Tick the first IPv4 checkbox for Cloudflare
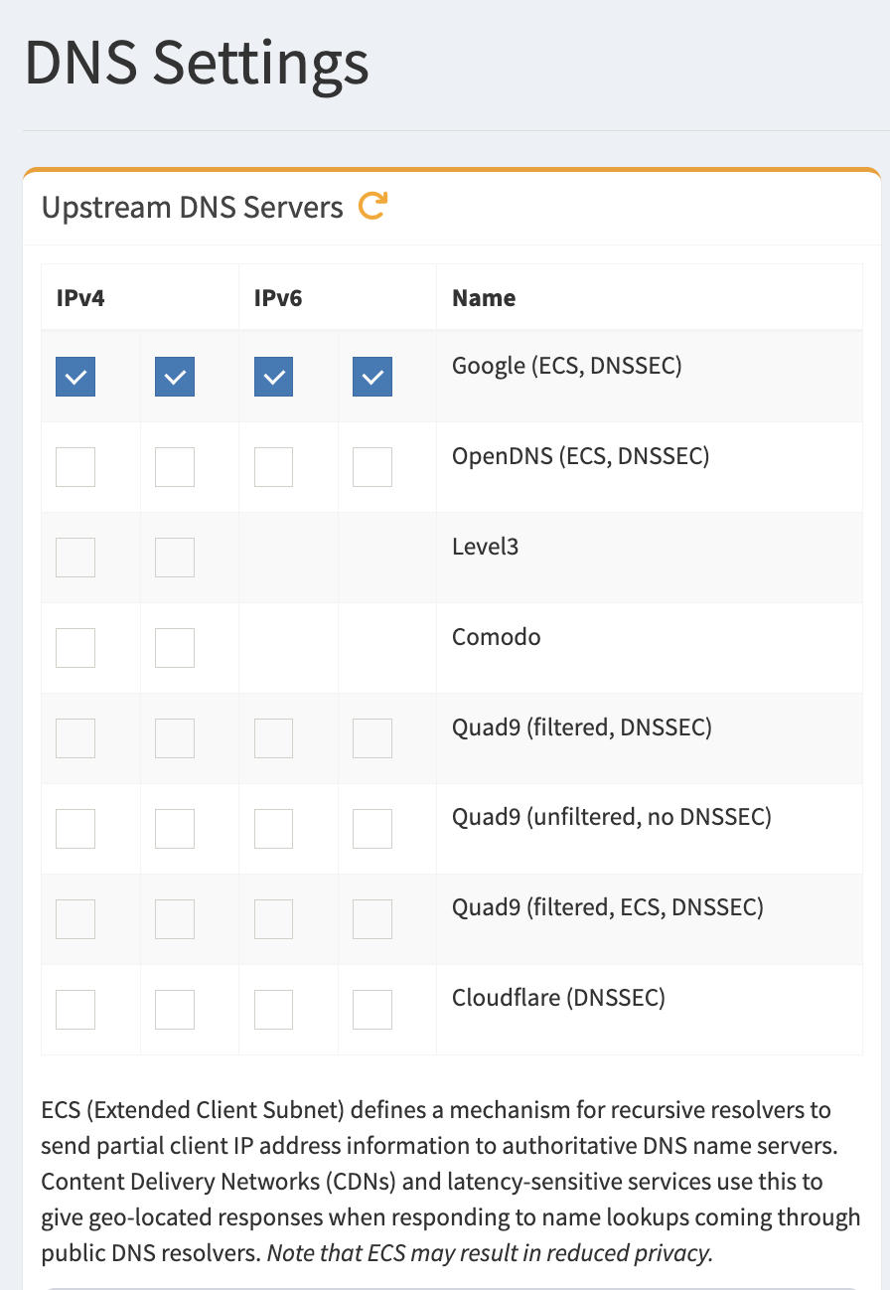Screen dimensions: 890x1290 click(75, 1010)
